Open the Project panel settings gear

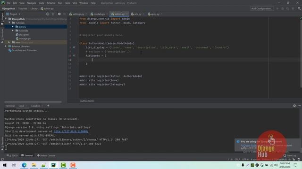click(59, 14)
